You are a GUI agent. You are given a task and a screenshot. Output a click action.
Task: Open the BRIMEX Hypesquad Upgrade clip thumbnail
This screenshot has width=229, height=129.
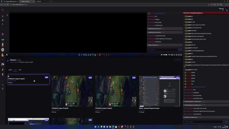[x=159, y=91]
